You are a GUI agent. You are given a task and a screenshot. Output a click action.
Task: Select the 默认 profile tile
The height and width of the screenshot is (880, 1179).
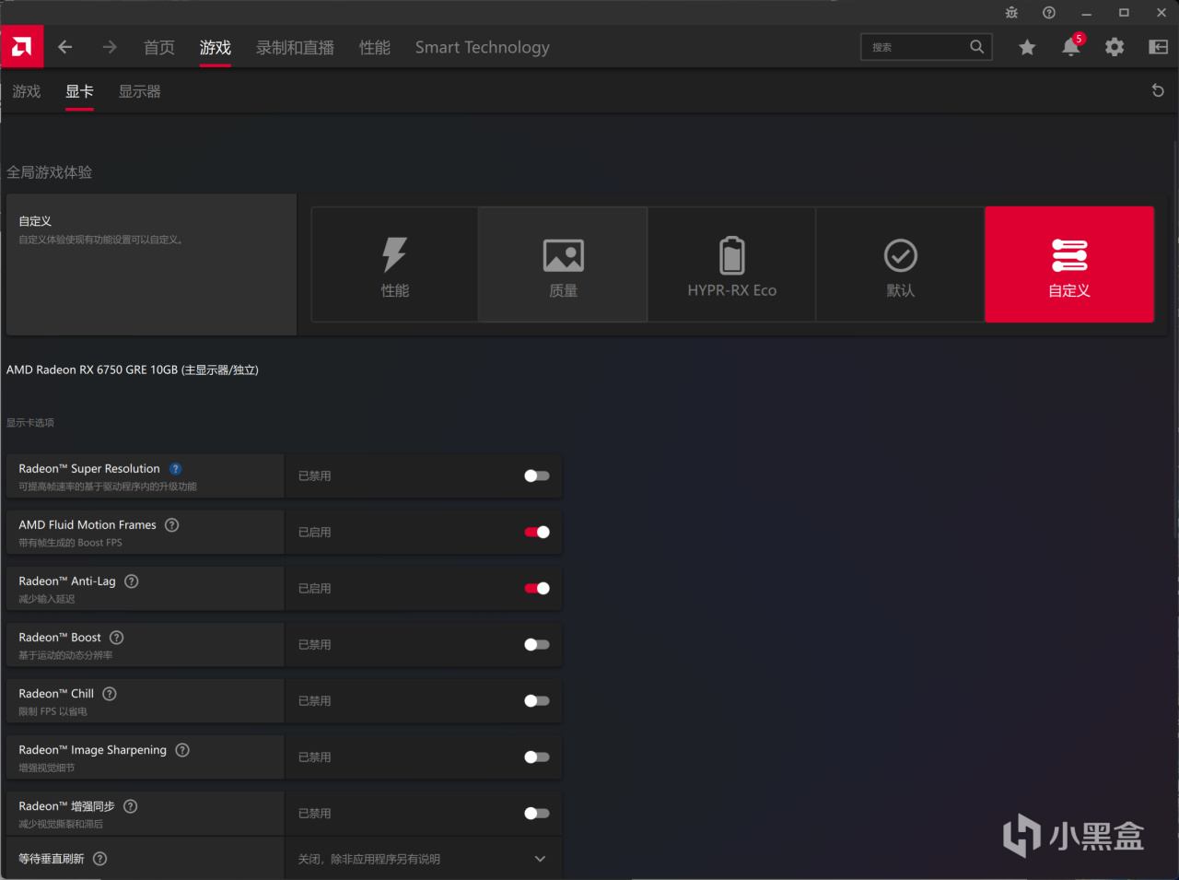tap(900, 264)
